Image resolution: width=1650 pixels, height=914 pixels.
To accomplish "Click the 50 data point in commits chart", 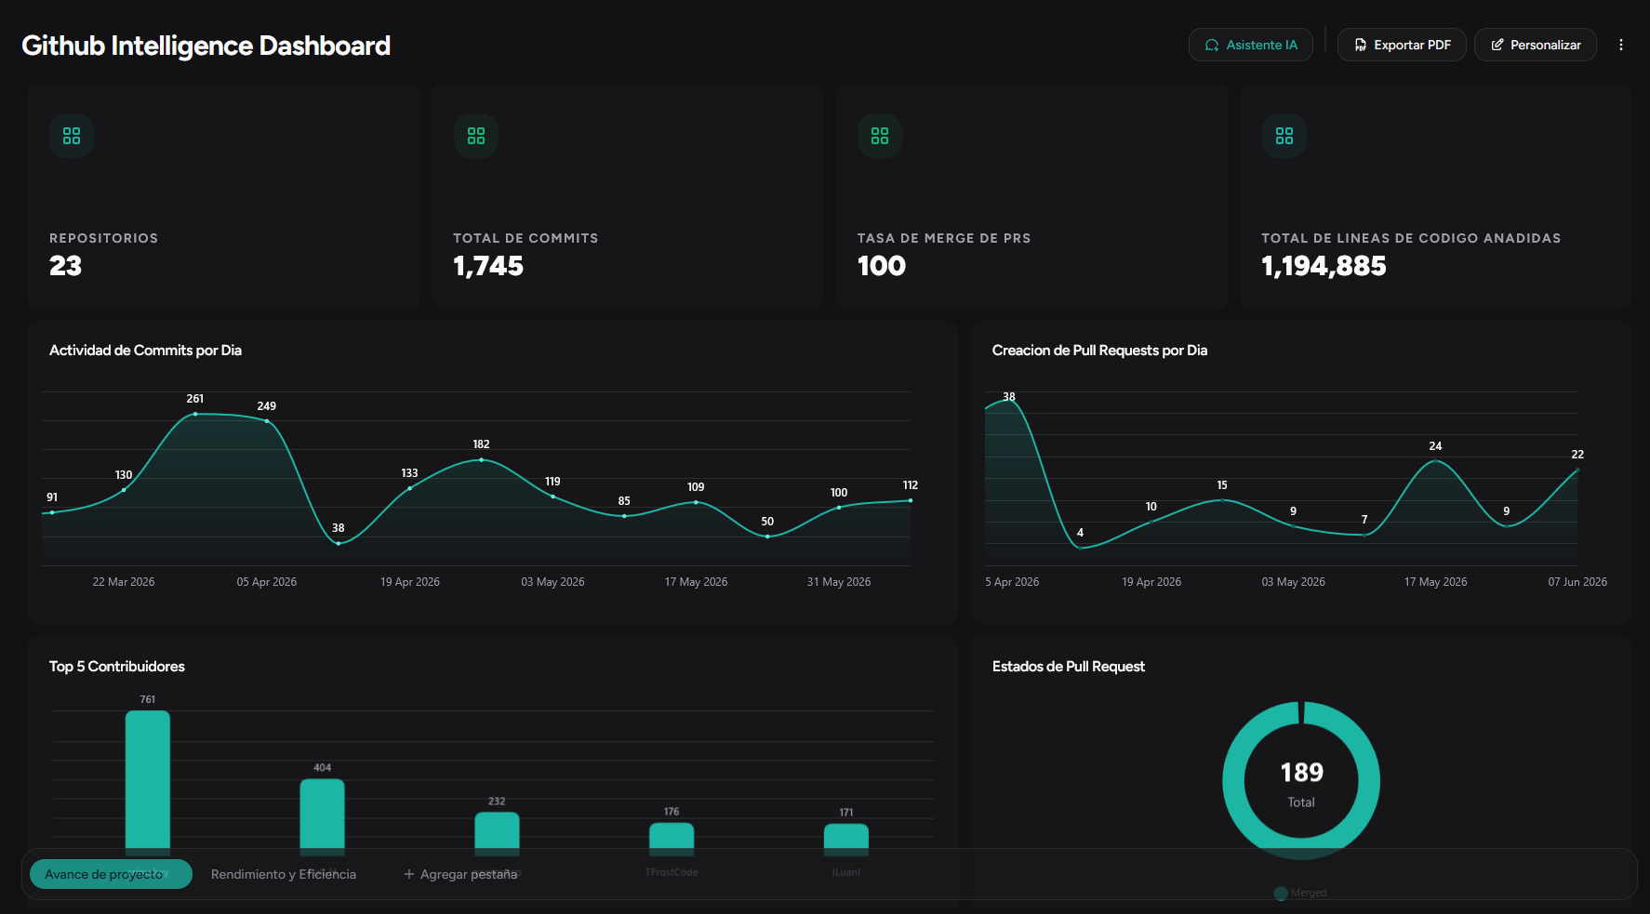I will tap(767, 536).
